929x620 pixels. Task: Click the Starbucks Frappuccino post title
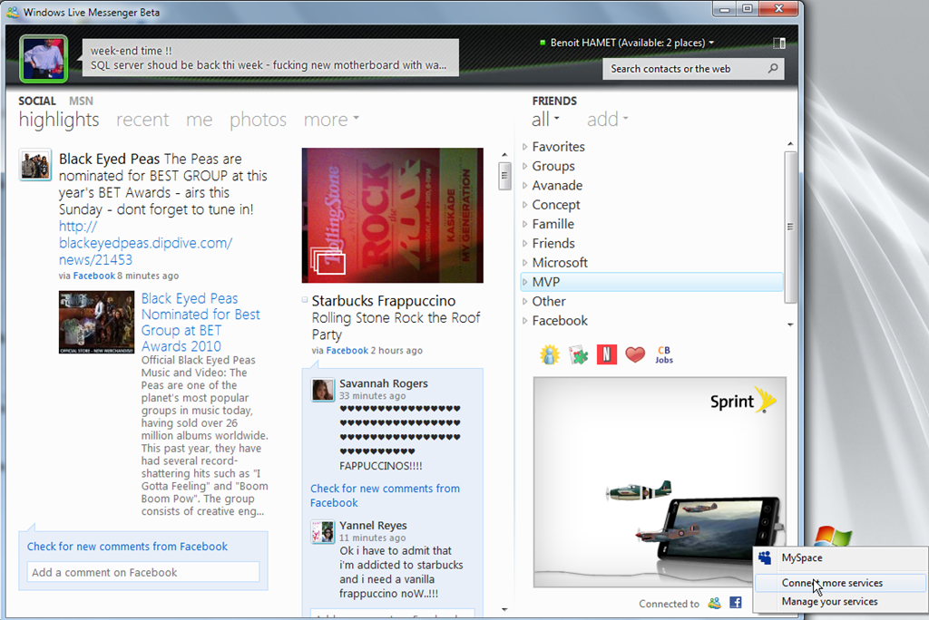click(x=384, y=300)
